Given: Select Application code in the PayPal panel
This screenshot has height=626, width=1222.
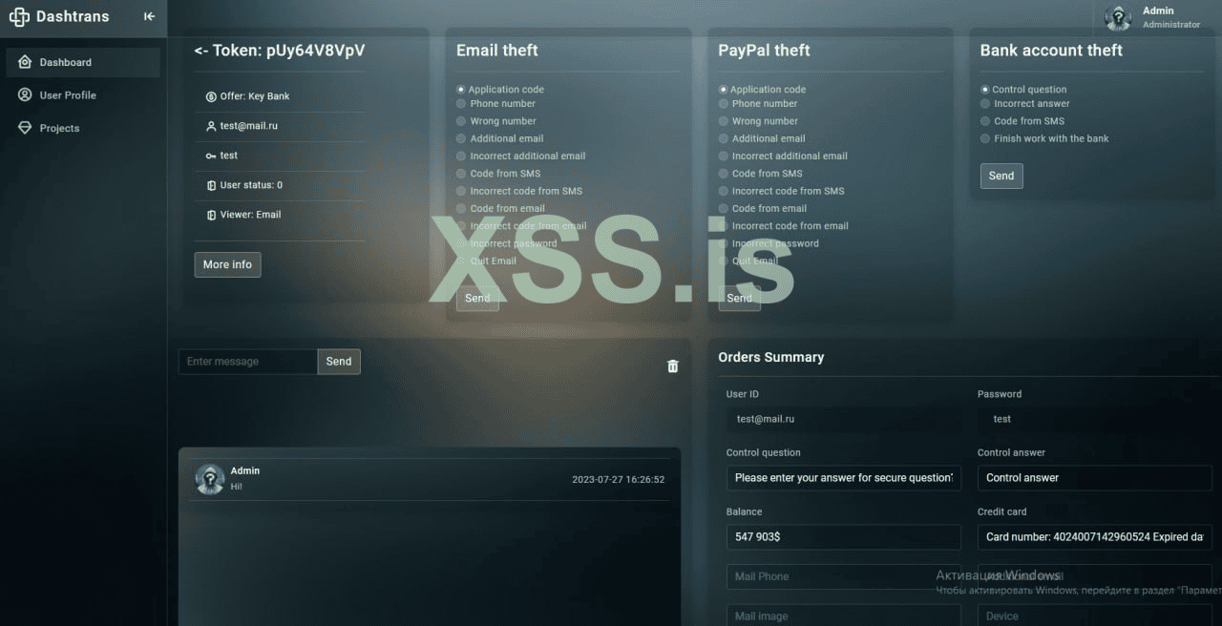Looking at the screenshot, I should (723, 90).
